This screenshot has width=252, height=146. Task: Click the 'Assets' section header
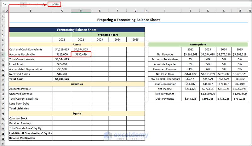click(x=77, y=44)
